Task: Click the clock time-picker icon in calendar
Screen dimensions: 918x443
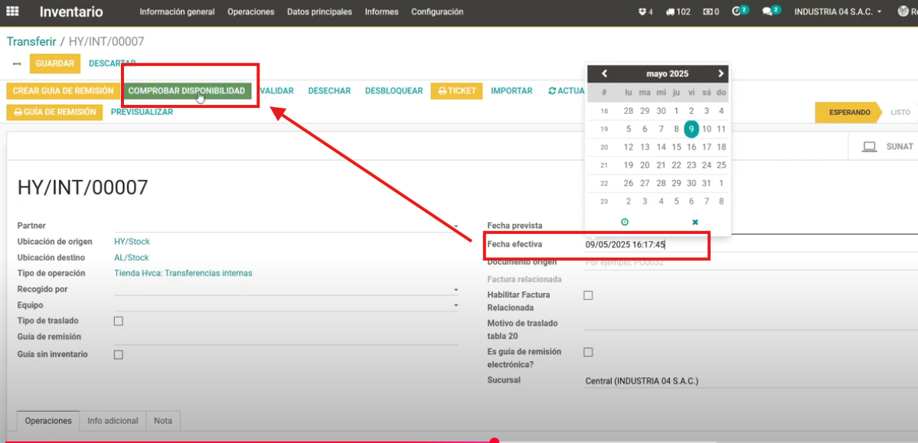Action: (x=624, y=222)
